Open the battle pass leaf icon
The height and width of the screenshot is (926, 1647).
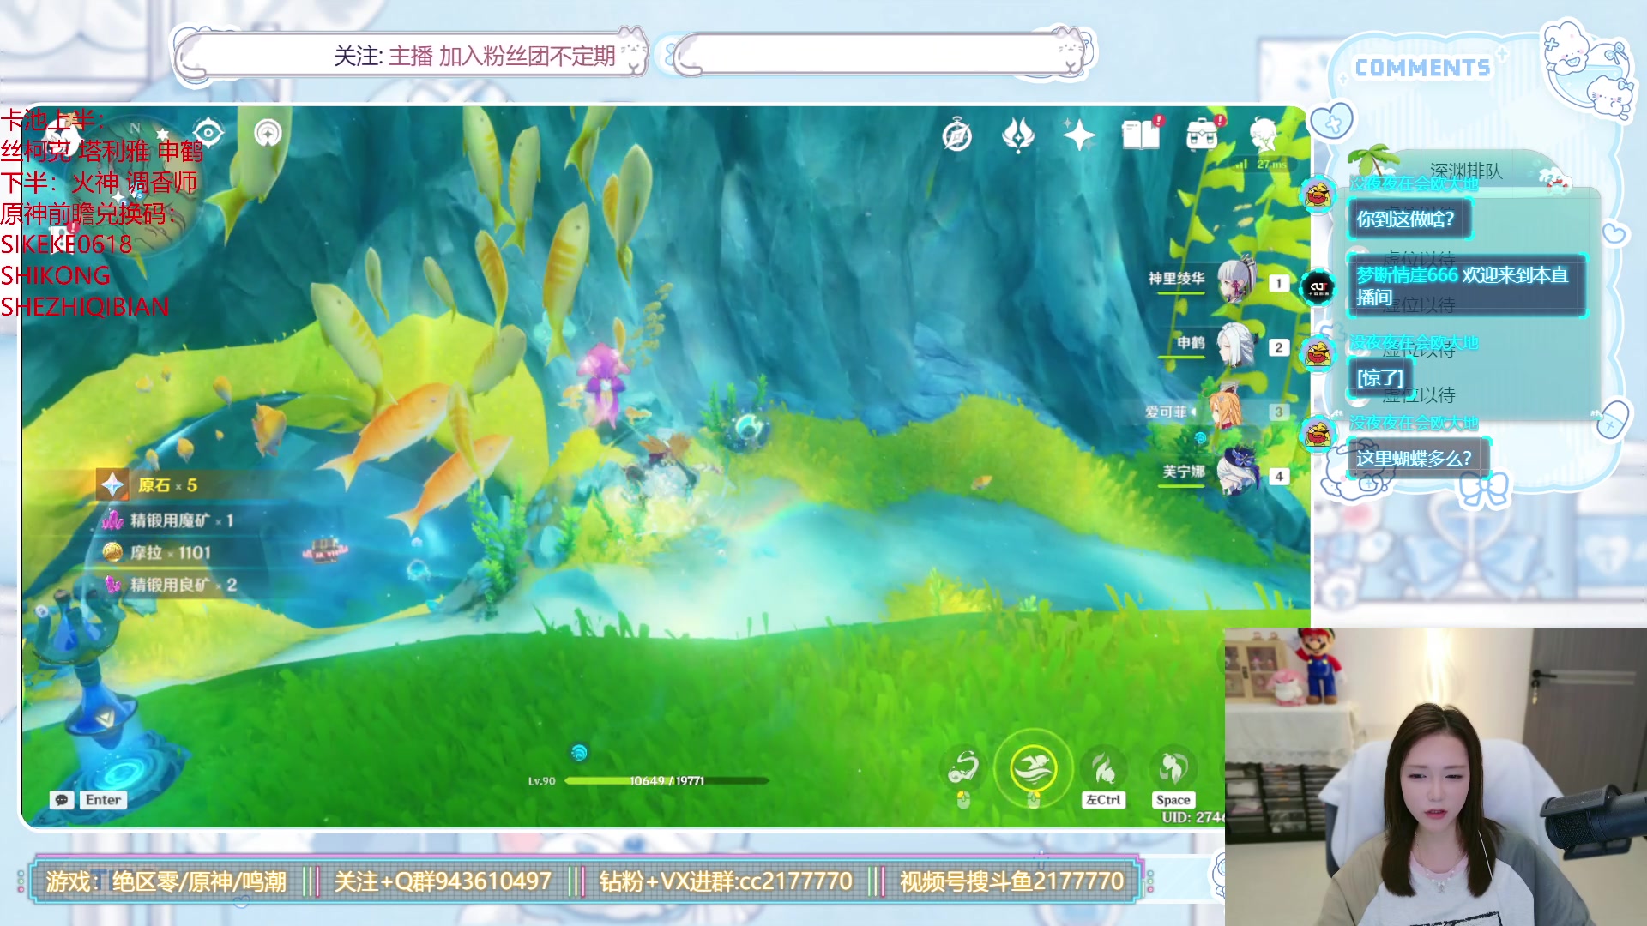click(1018, 135)
